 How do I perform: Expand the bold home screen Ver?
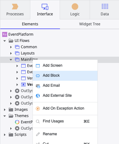(17, 85)
